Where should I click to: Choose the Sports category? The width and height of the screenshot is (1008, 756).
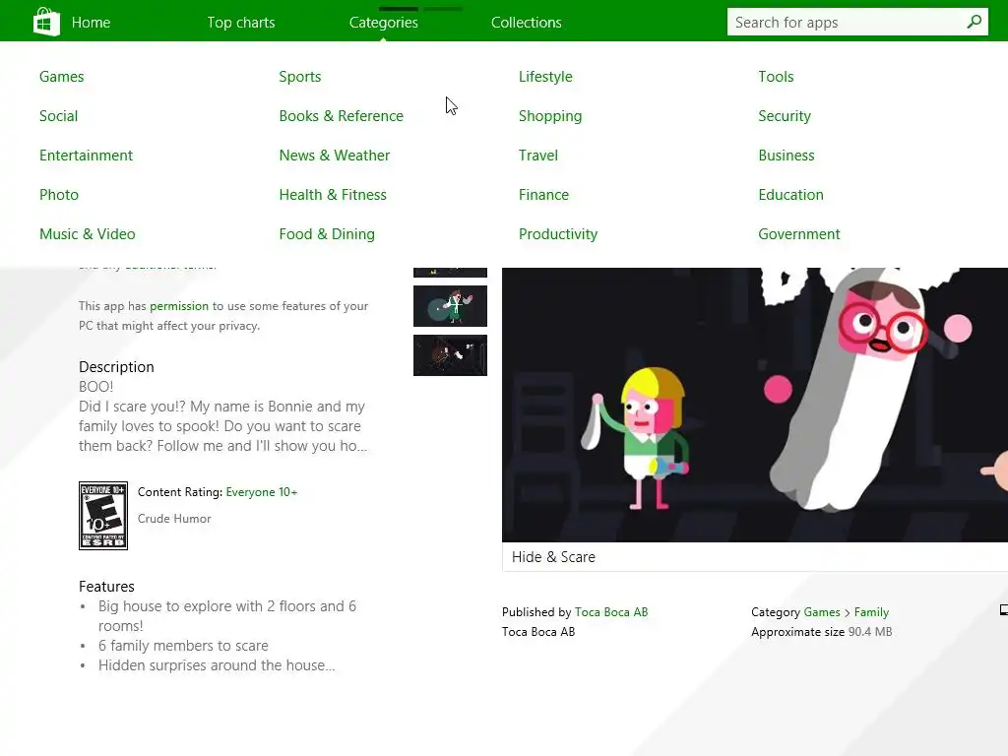pos(300,77)
